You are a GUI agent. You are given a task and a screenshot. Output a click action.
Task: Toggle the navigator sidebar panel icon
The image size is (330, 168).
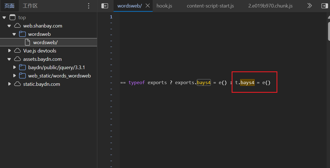pyautogui.click(x=105, y=6)
